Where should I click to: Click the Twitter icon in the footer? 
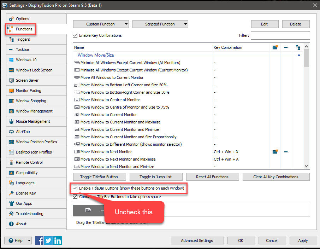[x=48, y=241]
